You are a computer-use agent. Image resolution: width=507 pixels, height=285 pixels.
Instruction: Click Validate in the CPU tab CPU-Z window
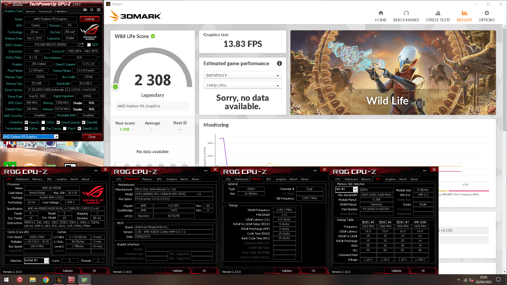point(68,271)
